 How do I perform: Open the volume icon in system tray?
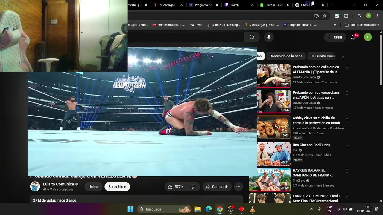pos(344,209)
